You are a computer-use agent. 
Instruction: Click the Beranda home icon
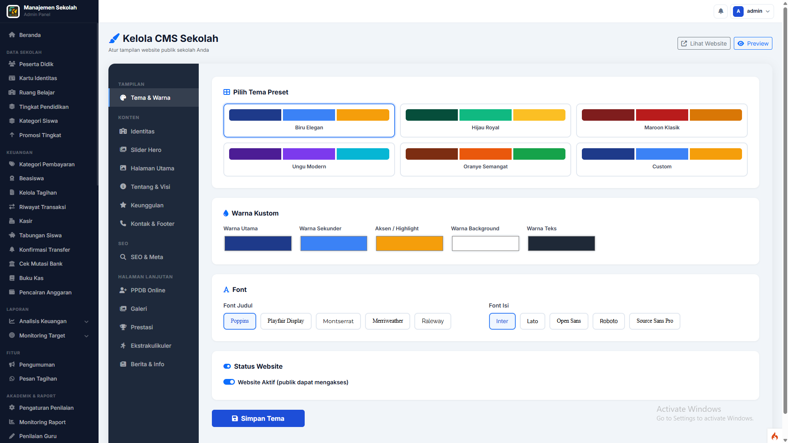pyautogui.click(x=12, y=35)
